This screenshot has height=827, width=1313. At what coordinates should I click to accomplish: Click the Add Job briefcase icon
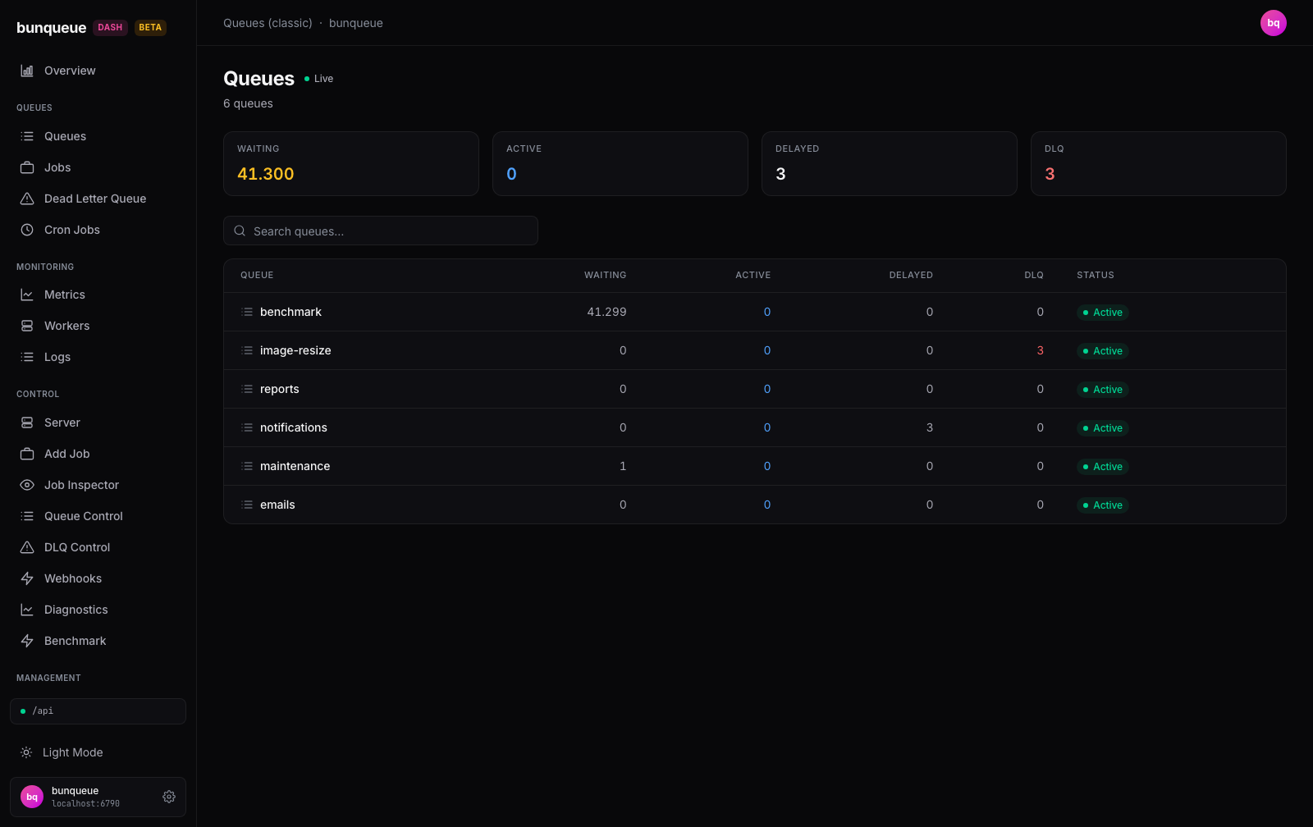tap(27, 454)
